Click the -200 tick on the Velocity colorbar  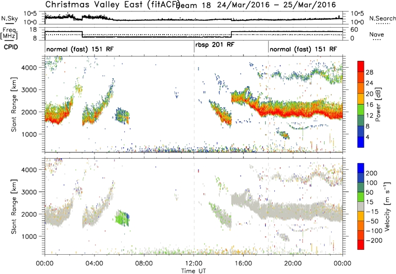pyautogui.click(x=374, y=240)
